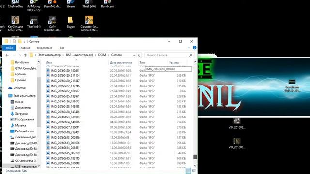310x174 pixels.
Task: Select the bandicam video file on desktop
Action: pyautogui.click(x=292, y=86)
